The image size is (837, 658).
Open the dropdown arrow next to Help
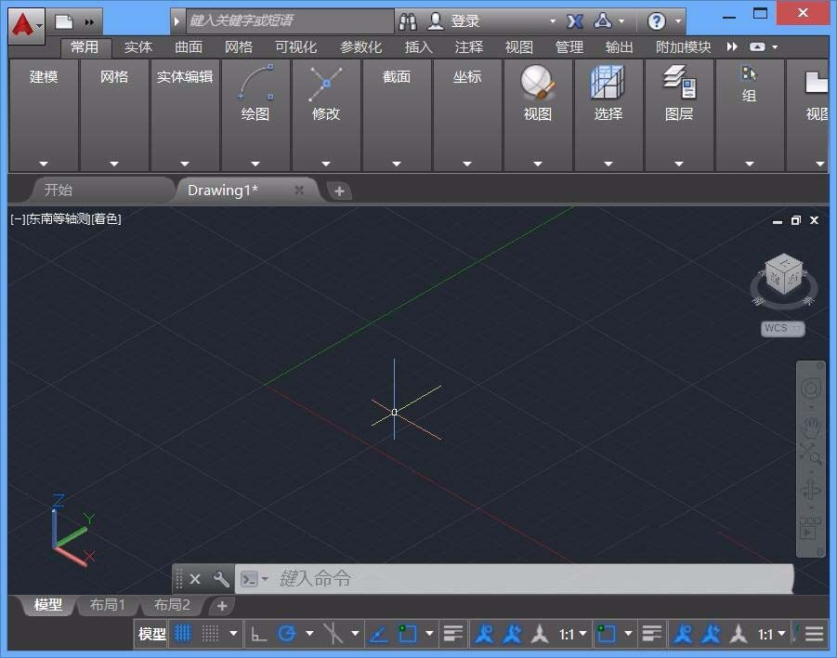(x=678, y=21)
